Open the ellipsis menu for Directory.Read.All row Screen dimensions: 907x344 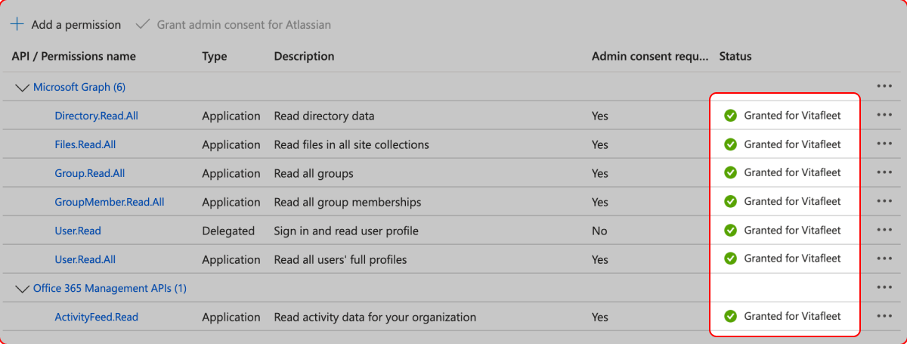(885, 115)
